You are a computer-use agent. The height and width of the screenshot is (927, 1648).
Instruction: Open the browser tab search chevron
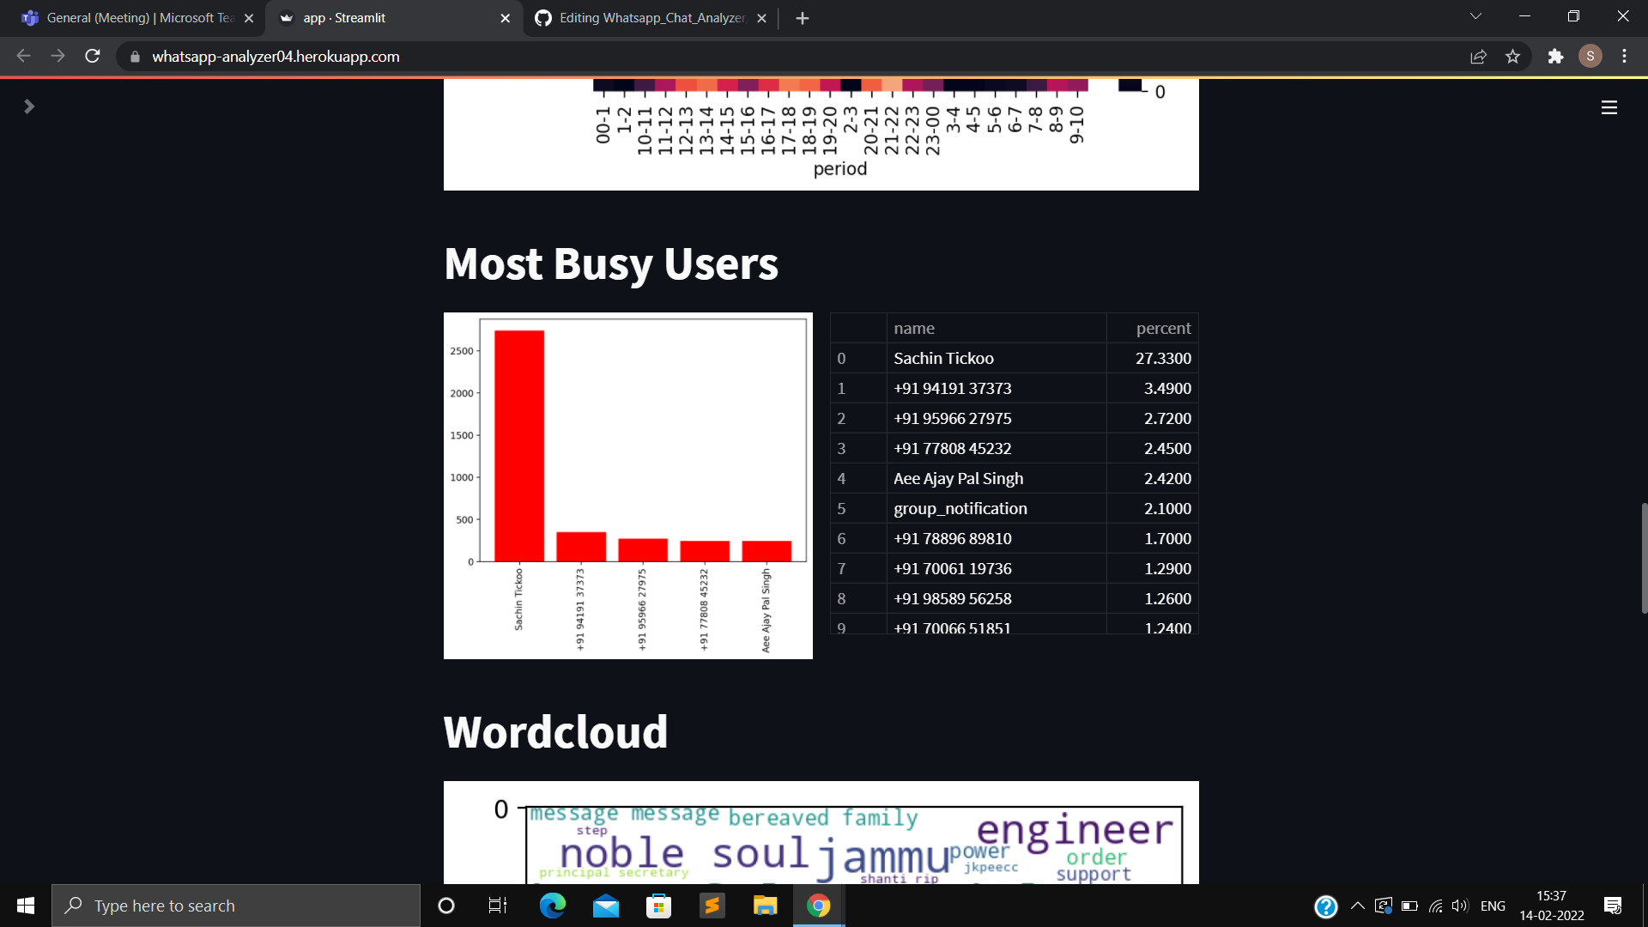coord(1475,16)
